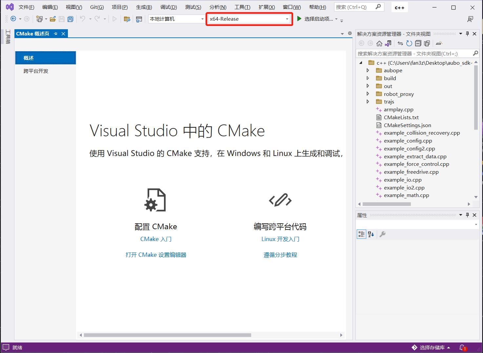Click the green Start debugging arrow
Viewport: 483px width, 353px height.
[299, 19]
